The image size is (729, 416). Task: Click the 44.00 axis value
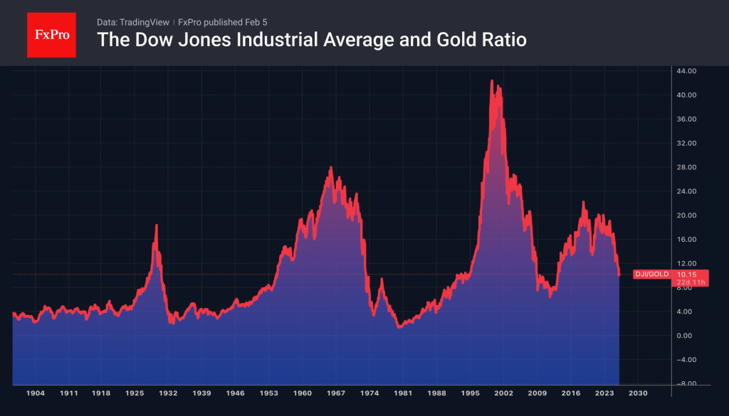(686, 71)
